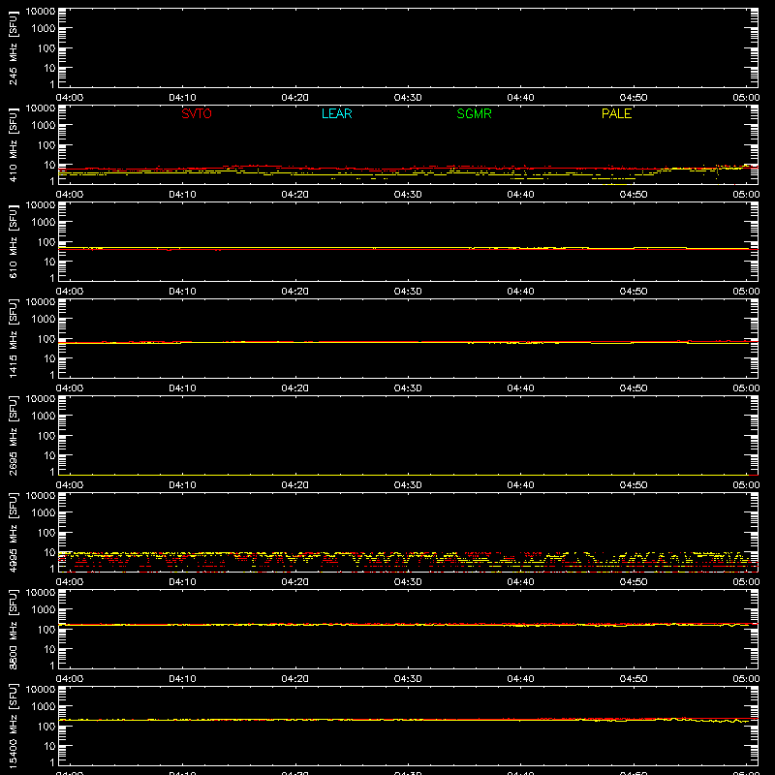
Task: Click the 100 y-axis value on 610 MHz panel
Action: click(x=46, y=242)
